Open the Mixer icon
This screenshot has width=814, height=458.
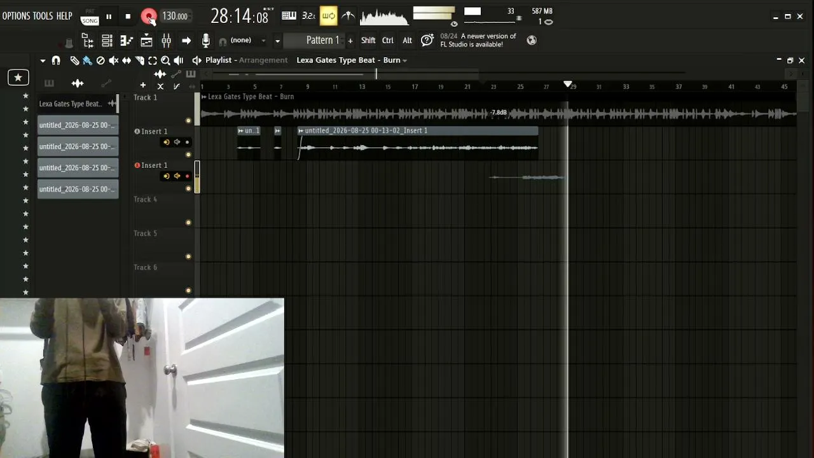[x=166, y=41]
